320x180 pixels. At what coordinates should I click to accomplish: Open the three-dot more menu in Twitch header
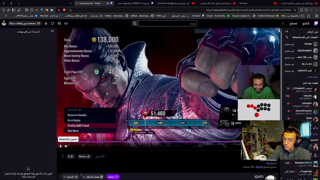tap(283, 23)
